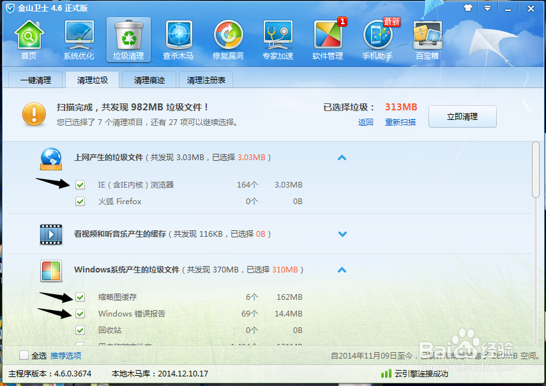Click the 立即清理 button
The height and width of the screenshot is (386, 546).
pyautogui.click(x=462, y=117)
